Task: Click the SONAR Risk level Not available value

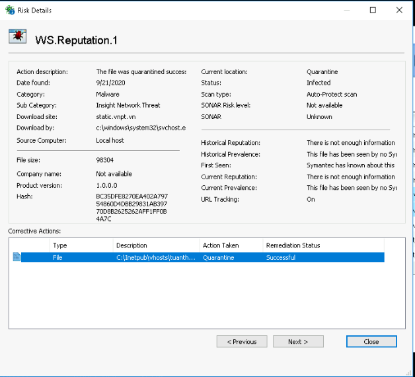Action: point(324,105)
